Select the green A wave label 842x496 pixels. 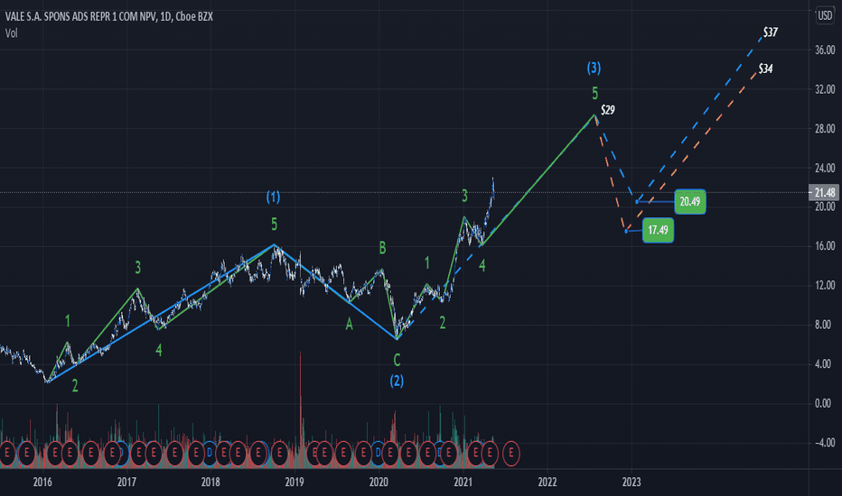pyautogui.click(x=349, y=324)
